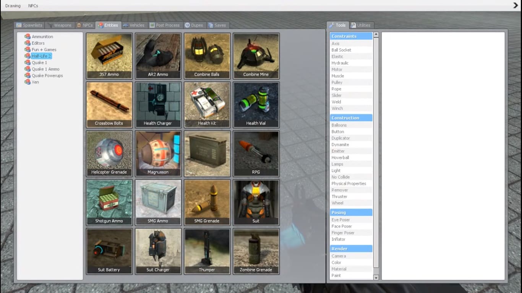Spawn a Health Kit
The image size is (522, 293).
[207, 105]
